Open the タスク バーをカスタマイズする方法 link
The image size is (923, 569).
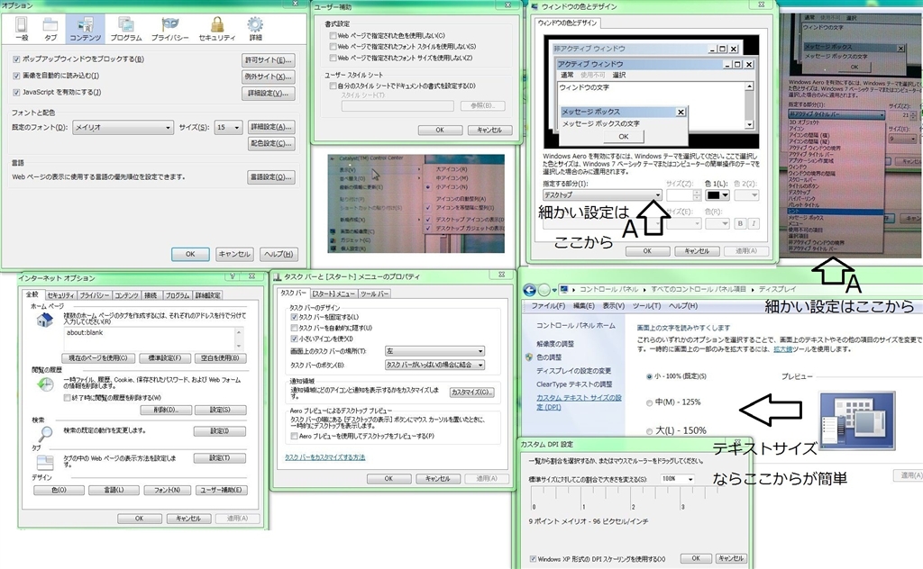325,457
